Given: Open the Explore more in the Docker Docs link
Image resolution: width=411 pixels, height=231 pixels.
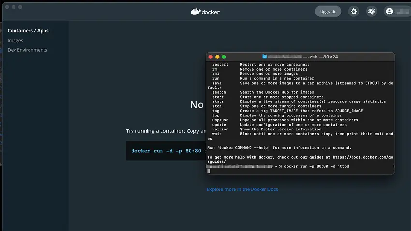Looking at the screenshot, I should (x=242, y=189).
